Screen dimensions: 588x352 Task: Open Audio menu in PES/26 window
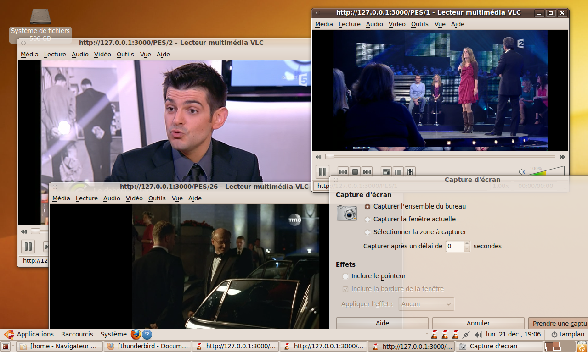[112, 198]
